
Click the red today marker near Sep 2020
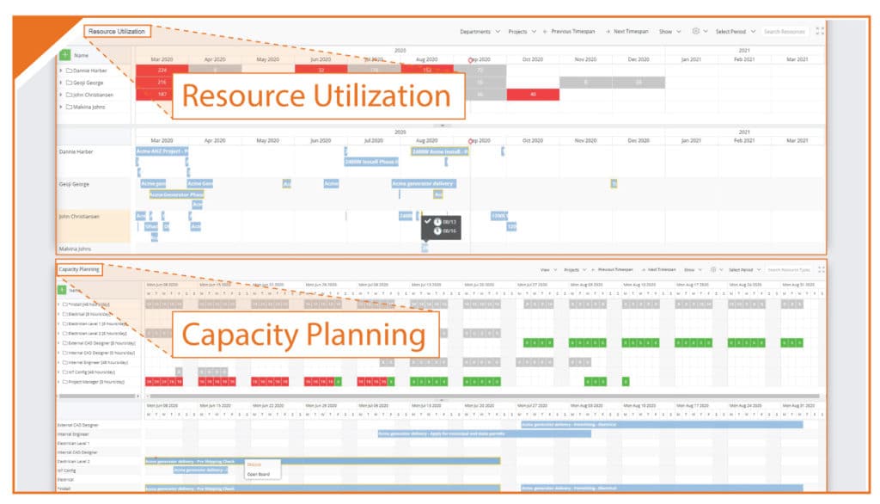tap(470, 60)
